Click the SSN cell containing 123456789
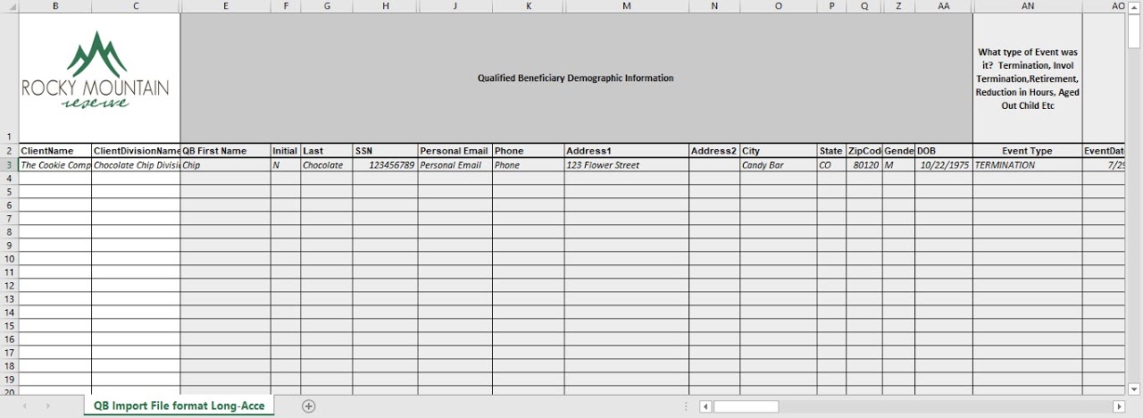1143x418 pixels. tap(385, 165)
